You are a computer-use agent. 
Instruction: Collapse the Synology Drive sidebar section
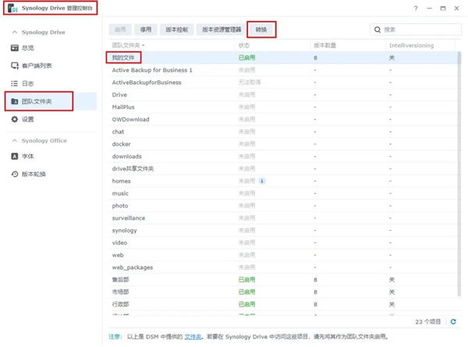[x=14, y=32]
